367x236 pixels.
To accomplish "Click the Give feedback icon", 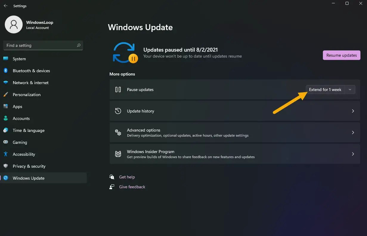I will click(112, 187).
